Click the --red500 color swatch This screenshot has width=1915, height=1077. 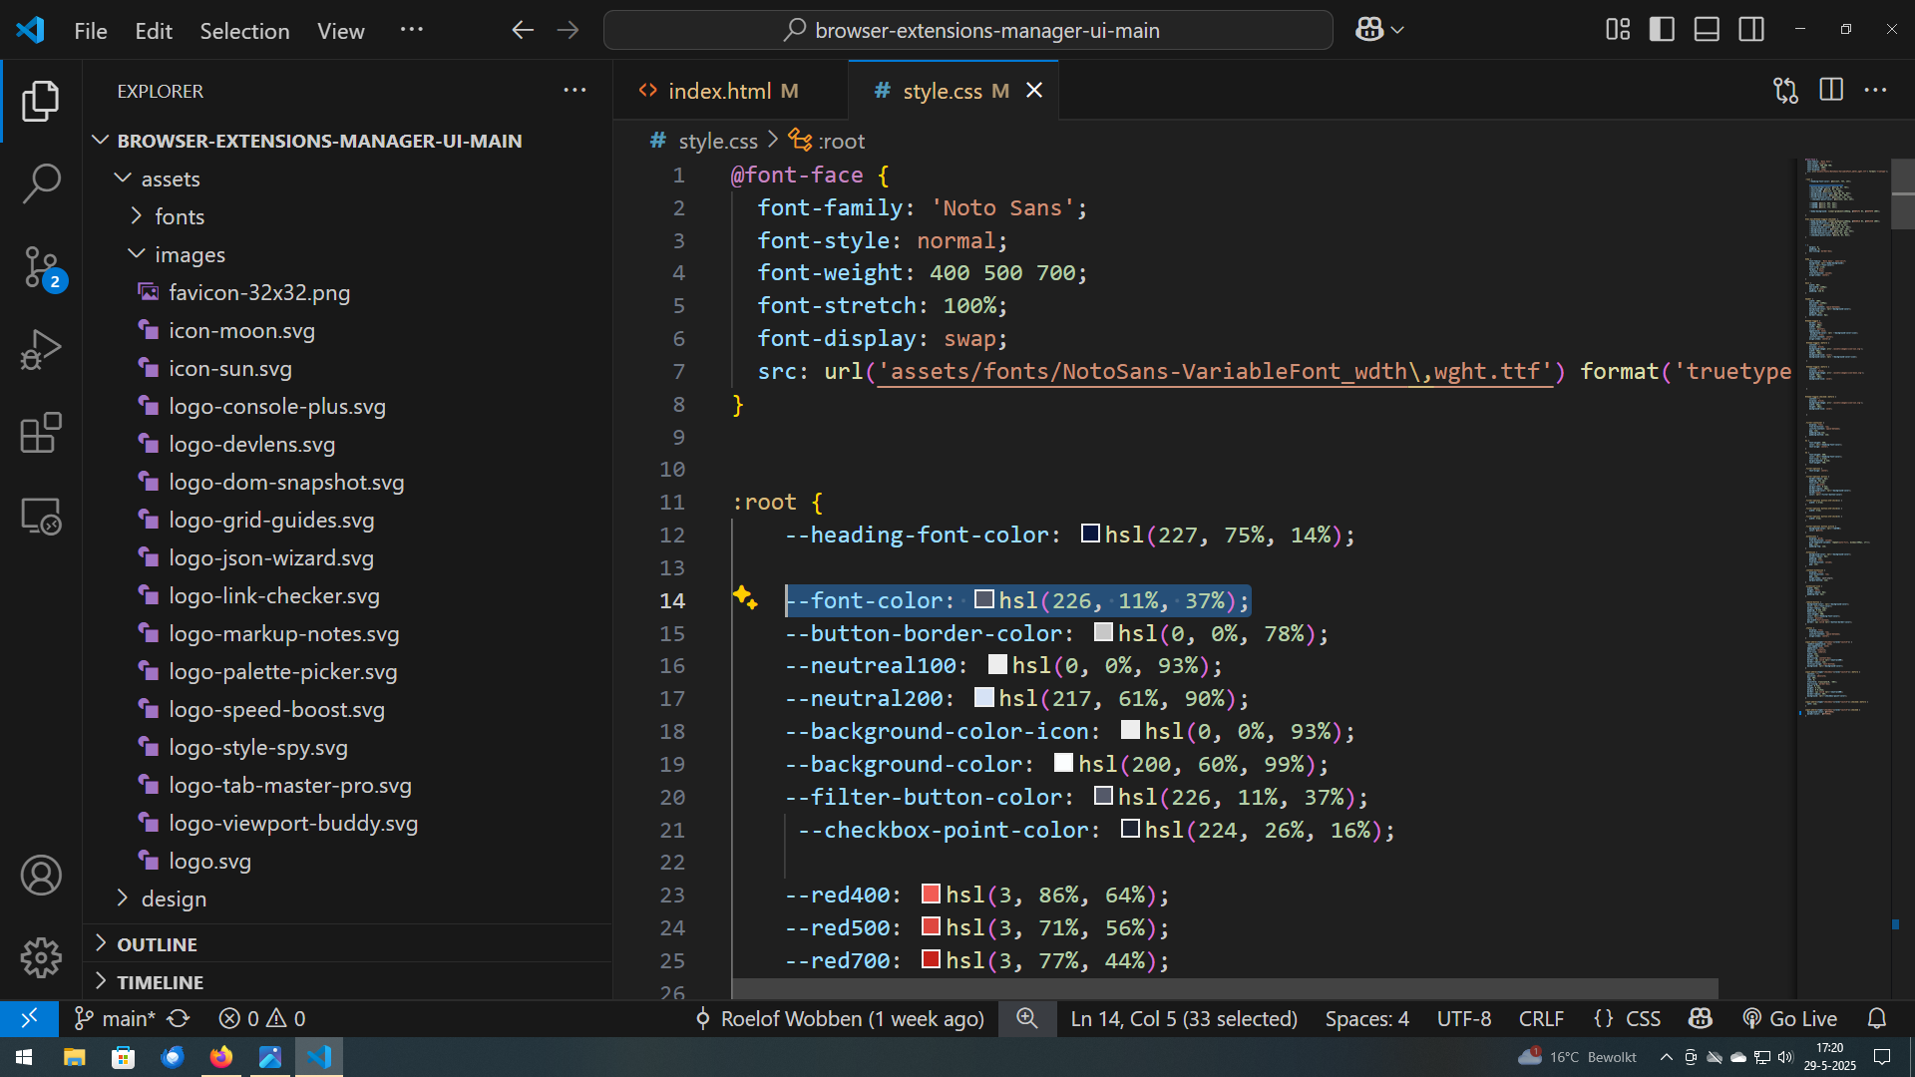pos(931,926)
